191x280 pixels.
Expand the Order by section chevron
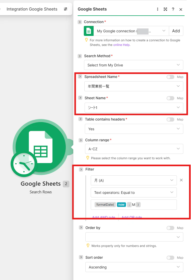(x=81, y=227)
